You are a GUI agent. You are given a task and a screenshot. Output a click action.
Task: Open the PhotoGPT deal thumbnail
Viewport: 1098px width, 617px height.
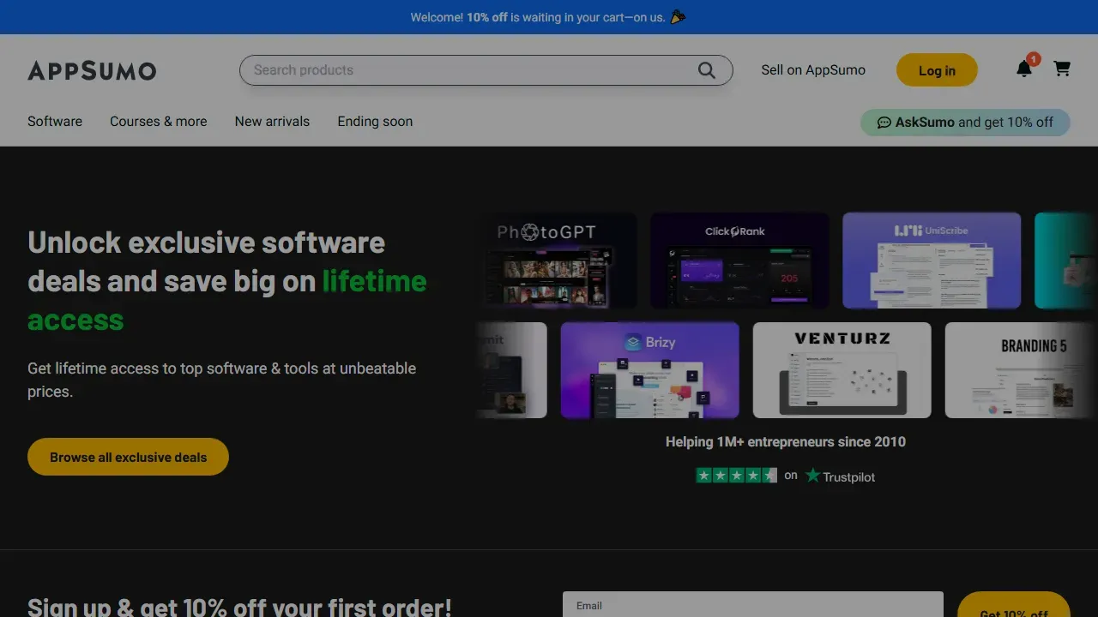coord(557,261)
